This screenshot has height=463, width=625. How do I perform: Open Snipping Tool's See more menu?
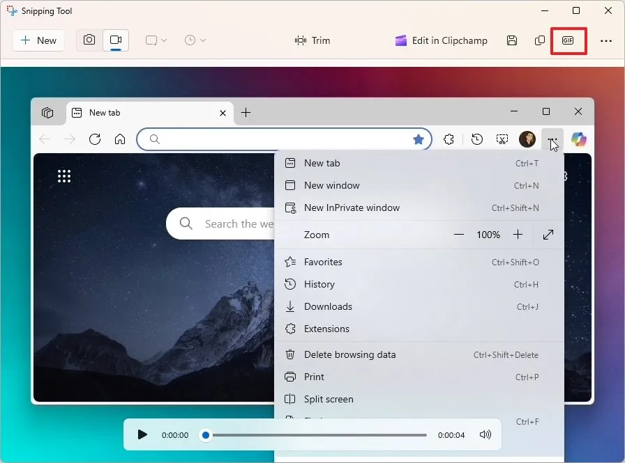pyautogui.click(x=606, y=40)
